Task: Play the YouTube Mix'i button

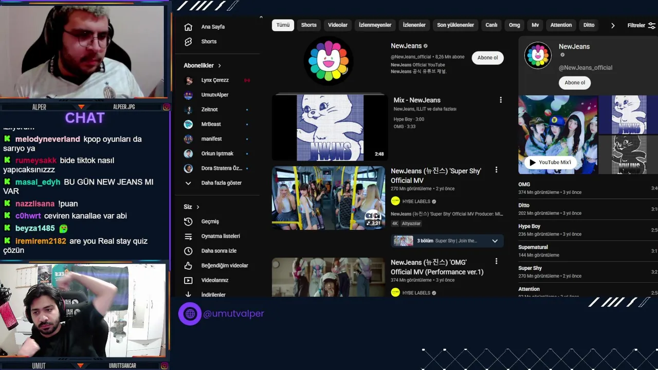Action: pyautogui.click(x=550, y=162)
